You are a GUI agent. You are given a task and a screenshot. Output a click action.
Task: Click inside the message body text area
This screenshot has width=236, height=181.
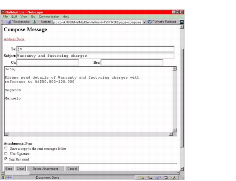tap(88, 99)
